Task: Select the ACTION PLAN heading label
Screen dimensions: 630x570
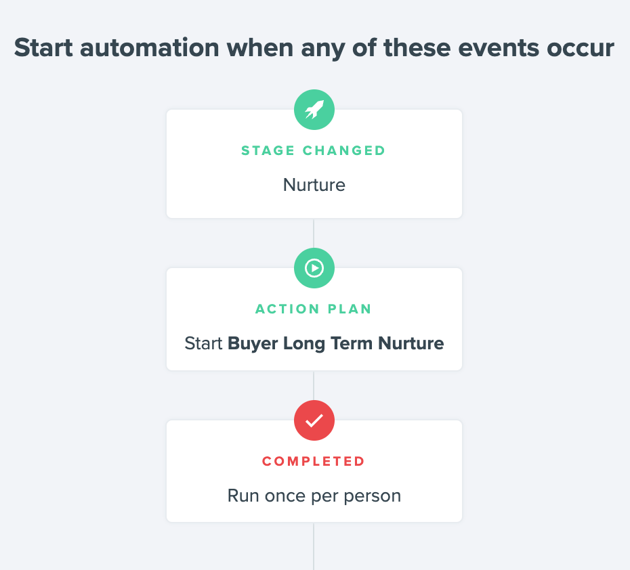Action: click(x=314, y=309)
